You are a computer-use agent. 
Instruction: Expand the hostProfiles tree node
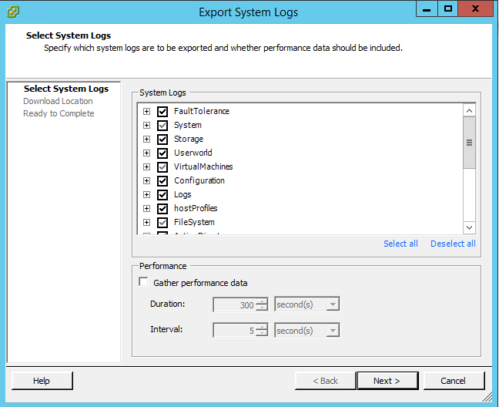coord(146,208)
